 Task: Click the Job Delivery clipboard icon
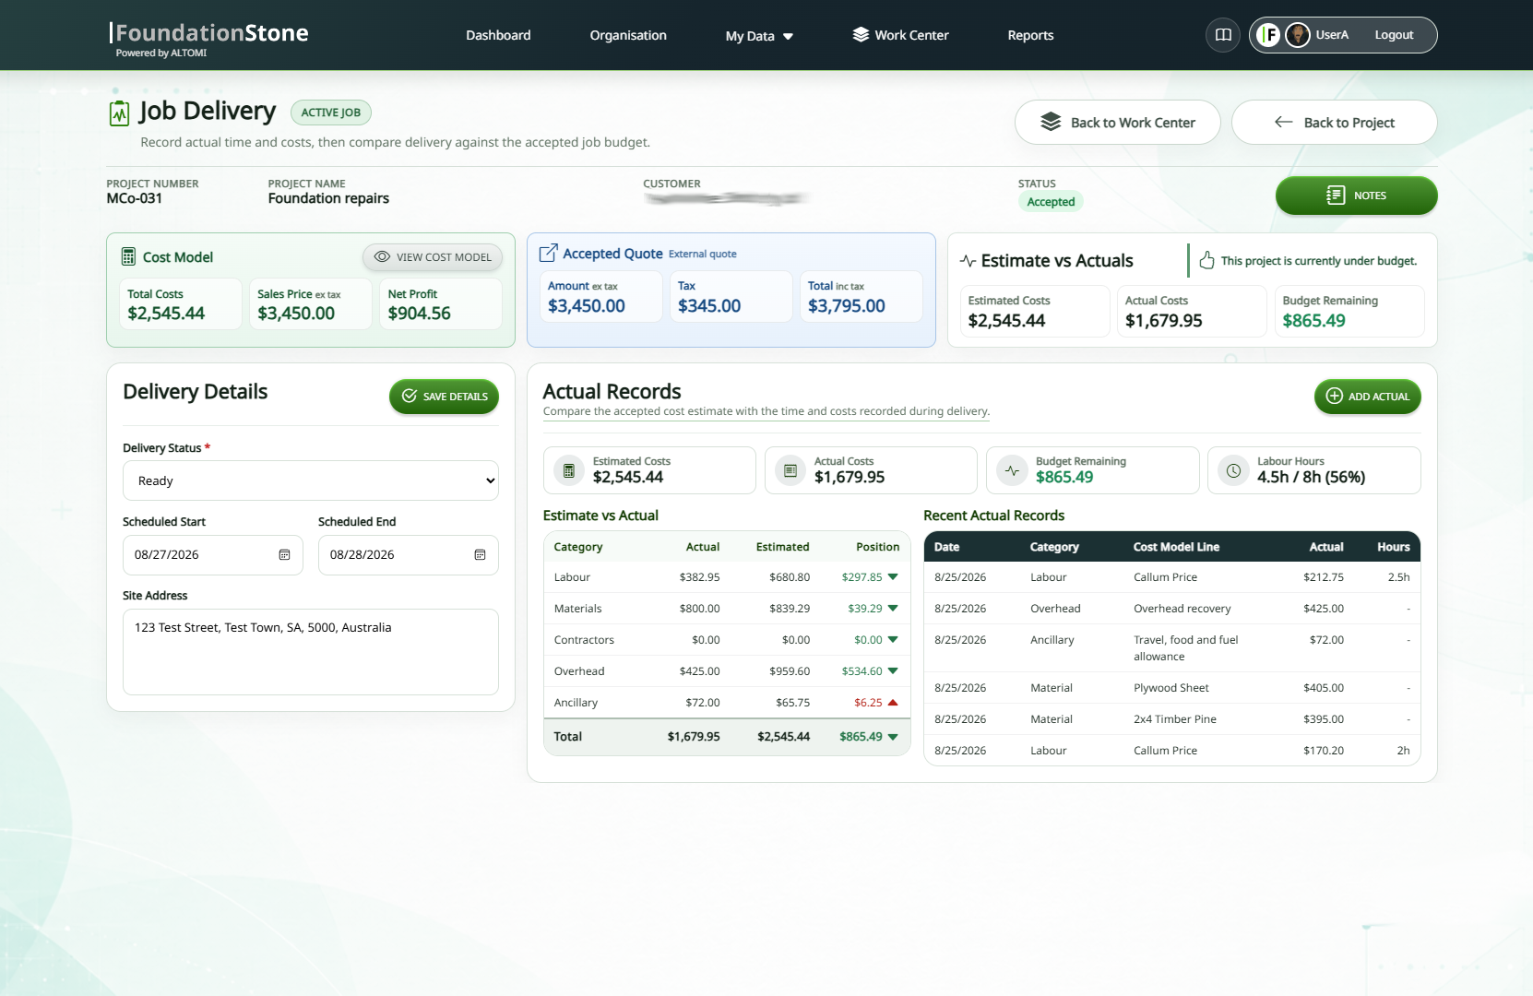click(x=119, y=113)
